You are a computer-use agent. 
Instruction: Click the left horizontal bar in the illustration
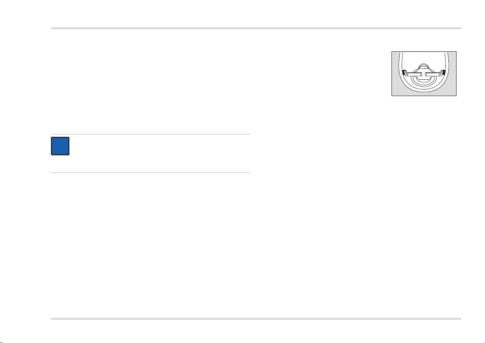tap(414, 74)
